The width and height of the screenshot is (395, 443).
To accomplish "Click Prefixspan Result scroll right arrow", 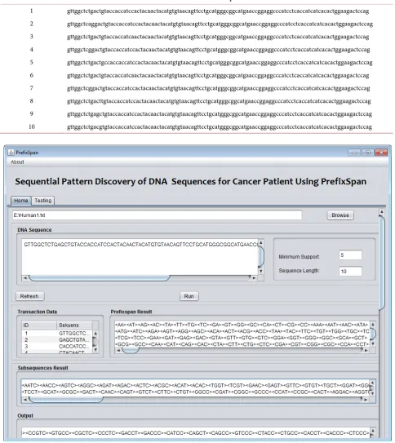I will click(x=366, y=350).
